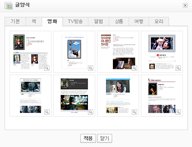Open the 책 tab
Screen dimensions: 192x147
click(x=34, y=22)
